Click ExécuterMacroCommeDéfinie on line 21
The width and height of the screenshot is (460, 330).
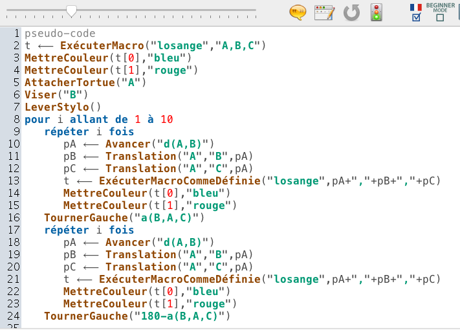(x=180, y=279)
